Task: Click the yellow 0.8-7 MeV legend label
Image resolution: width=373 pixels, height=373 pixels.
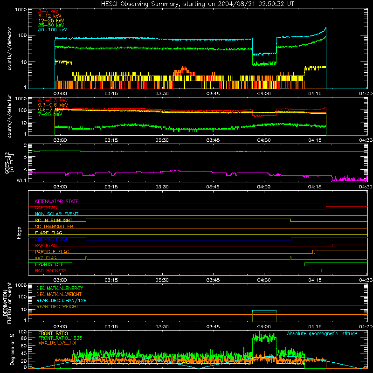Action: (51, 110)
